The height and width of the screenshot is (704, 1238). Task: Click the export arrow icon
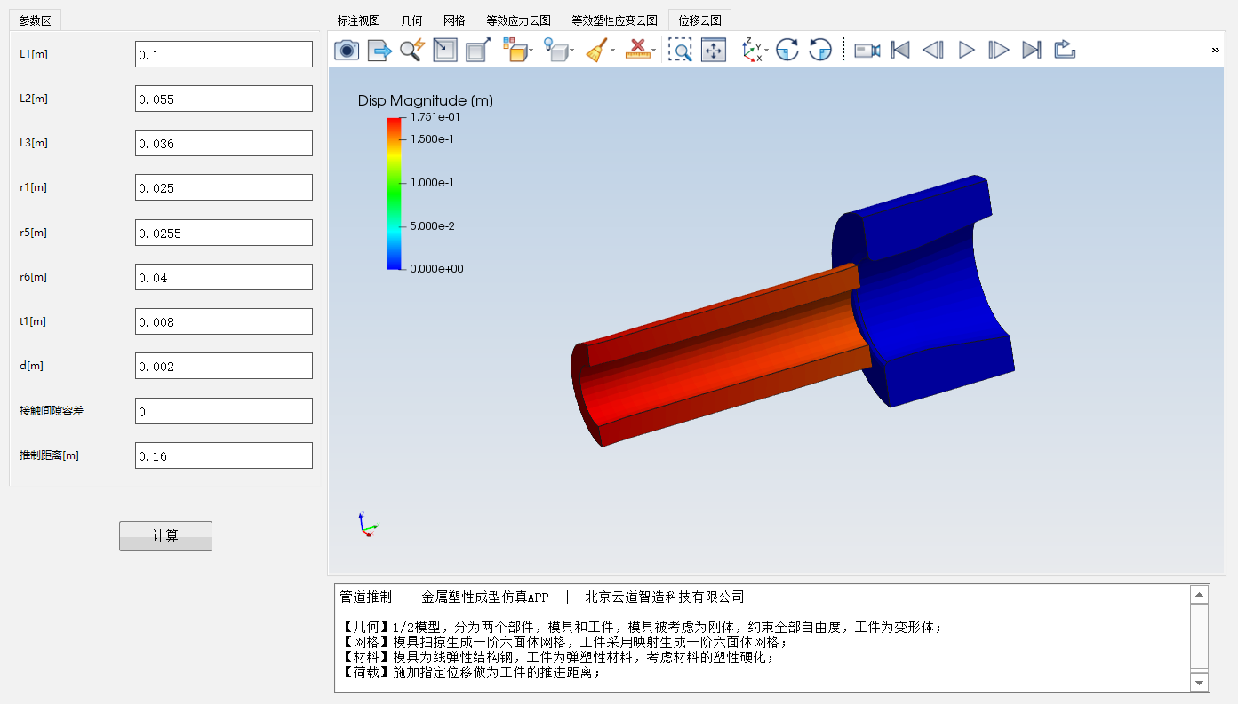pyautogui.click(x=379, y=50)
